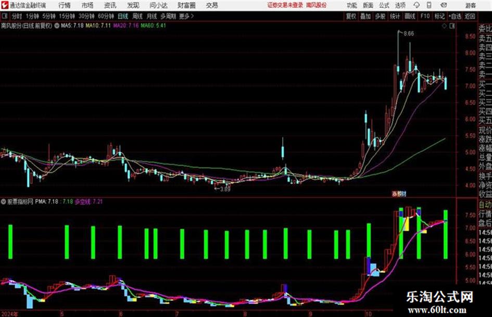Select the 日线 daily period tab
The width and height of the screenshot is (492, 317).
(123, 16)
